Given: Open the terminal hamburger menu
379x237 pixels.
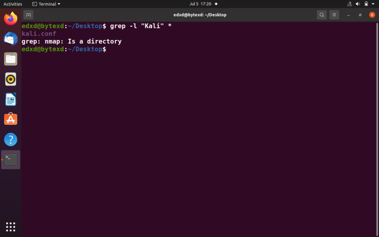Looking at the screenshot, I should [x=334, y=15].
